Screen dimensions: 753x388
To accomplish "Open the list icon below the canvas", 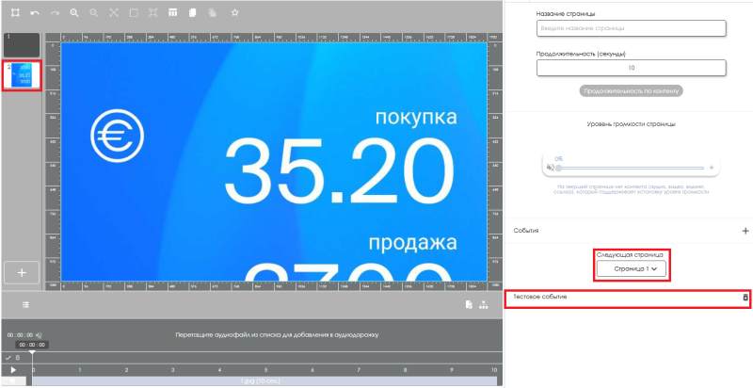I will click(x=25, y=305).
